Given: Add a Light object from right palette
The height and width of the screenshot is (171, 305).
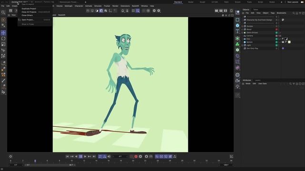Looking at the screenshot, I should point(237,86).
